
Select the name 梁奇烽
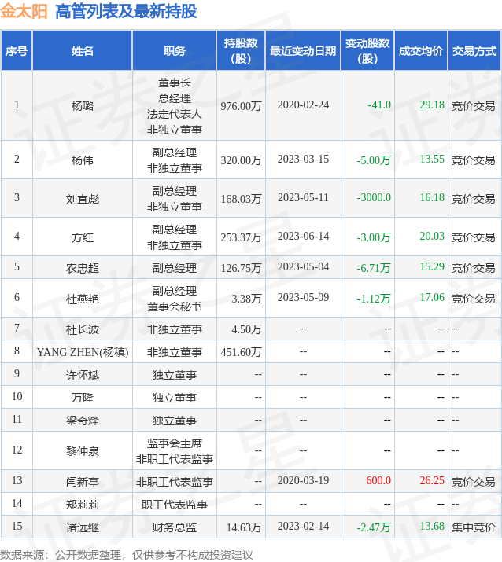82,420
